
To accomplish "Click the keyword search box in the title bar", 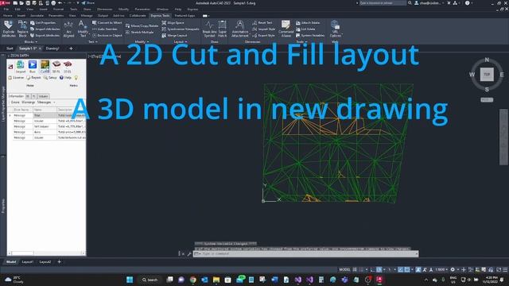I will click(x=383, y=3).
